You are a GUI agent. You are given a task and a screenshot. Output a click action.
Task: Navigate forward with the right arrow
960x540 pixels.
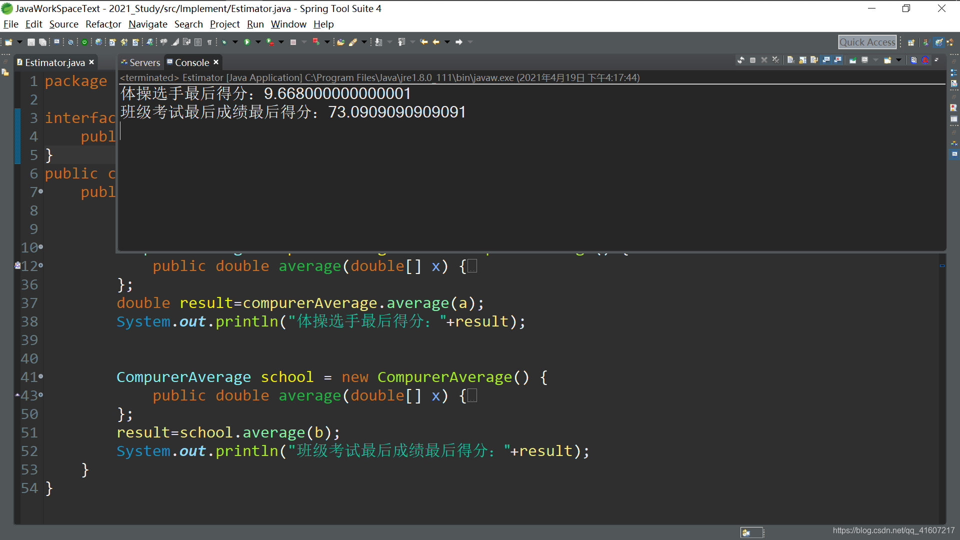click(x=458, y=42)
